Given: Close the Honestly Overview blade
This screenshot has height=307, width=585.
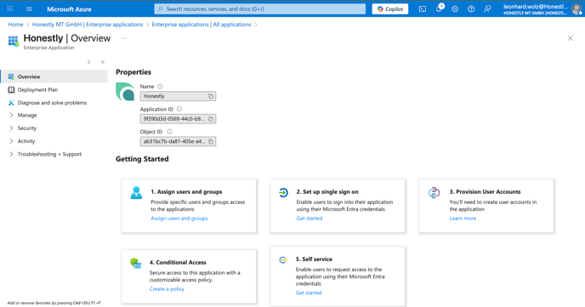Looking at the screenshot, I should (570, 38).
